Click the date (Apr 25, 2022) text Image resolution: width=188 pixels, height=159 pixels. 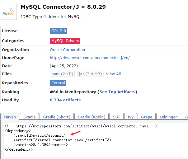pyautogui.click(x=64, y=66)
